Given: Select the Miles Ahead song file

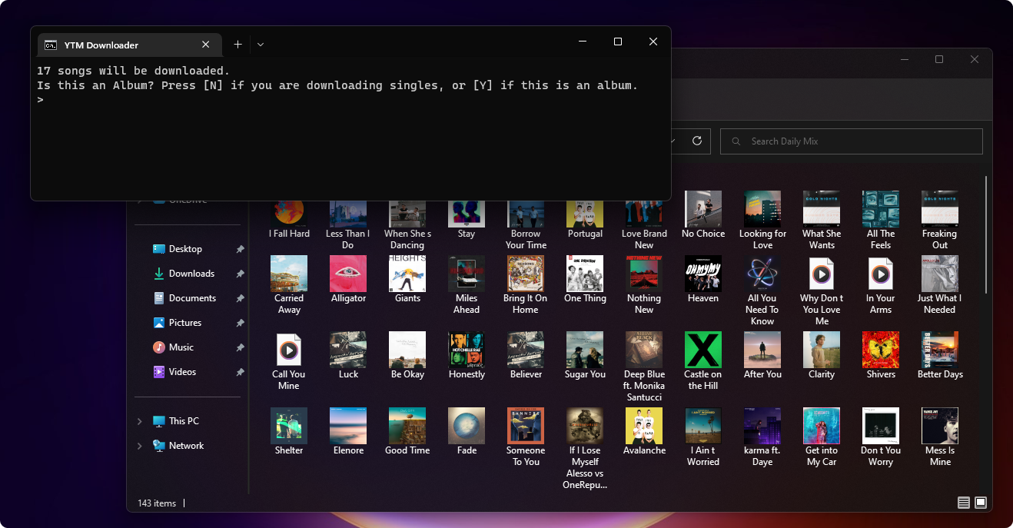Looking at the screenshot, I should click(467, 285).
